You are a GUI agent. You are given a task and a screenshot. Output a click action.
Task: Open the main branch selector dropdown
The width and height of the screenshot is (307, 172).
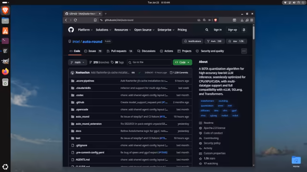click(x=78, y=63)
